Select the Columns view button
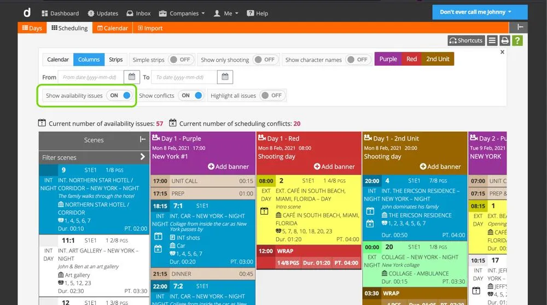This screenshot has height=305, width=547. coord(89,60)
